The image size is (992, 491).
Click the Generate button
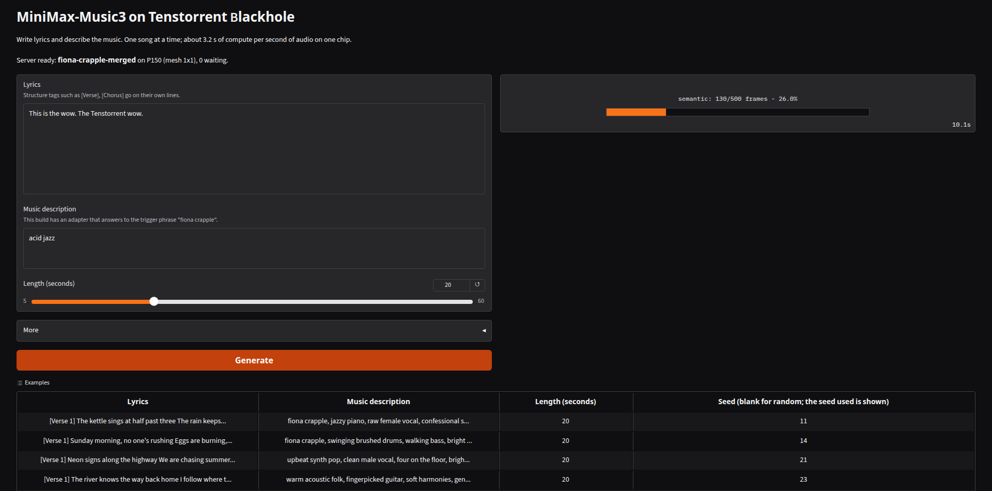click(x=254, y=360)
